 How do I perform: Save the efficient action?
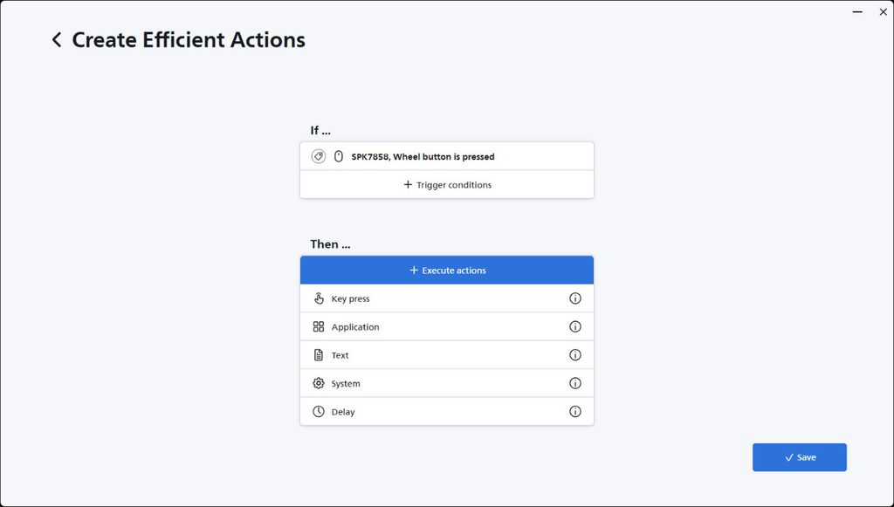[x=800, y=457]
